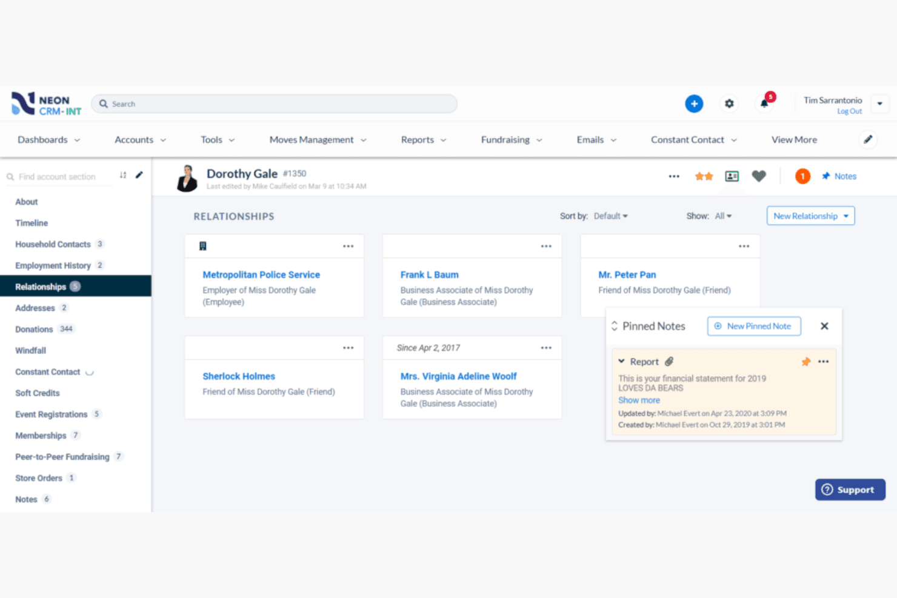Image resolution: width=897 pixels, height=598 pixels.
Task: Click the Log Out link
Action: click(849, 111)
